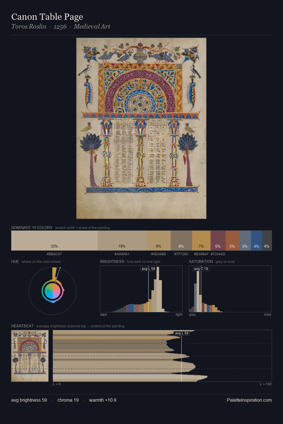Click the heartbeat brightness scan chart
Screen dimensions: 283x424
pyautogui.click(x=162, y=356)
